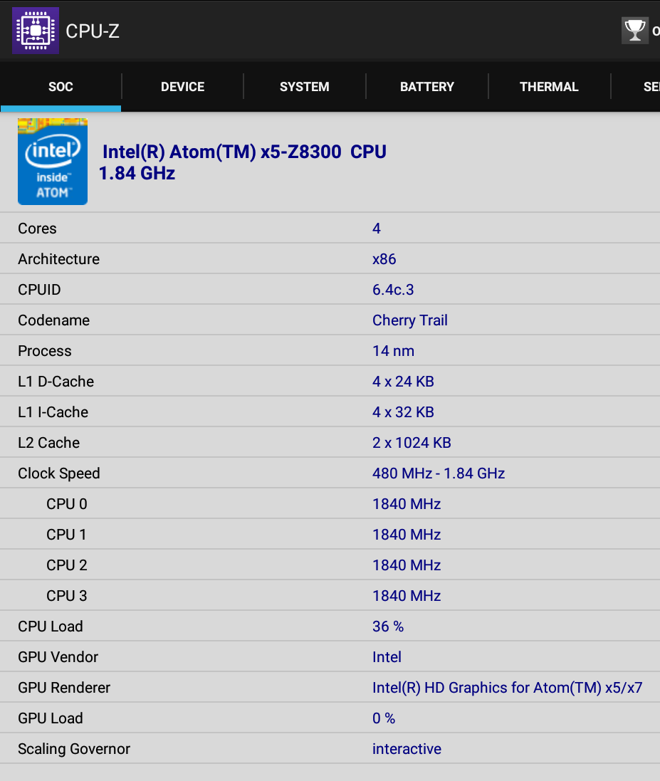Select the CPU Load label
This screenshot has width=660, height=781.
tap(51, 627)
